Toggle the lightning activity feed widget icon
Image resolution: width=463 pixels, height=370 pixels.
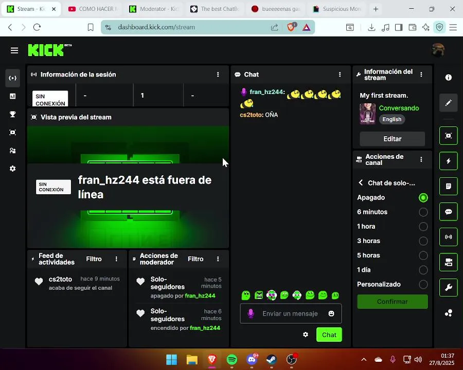tap(448, 161)
